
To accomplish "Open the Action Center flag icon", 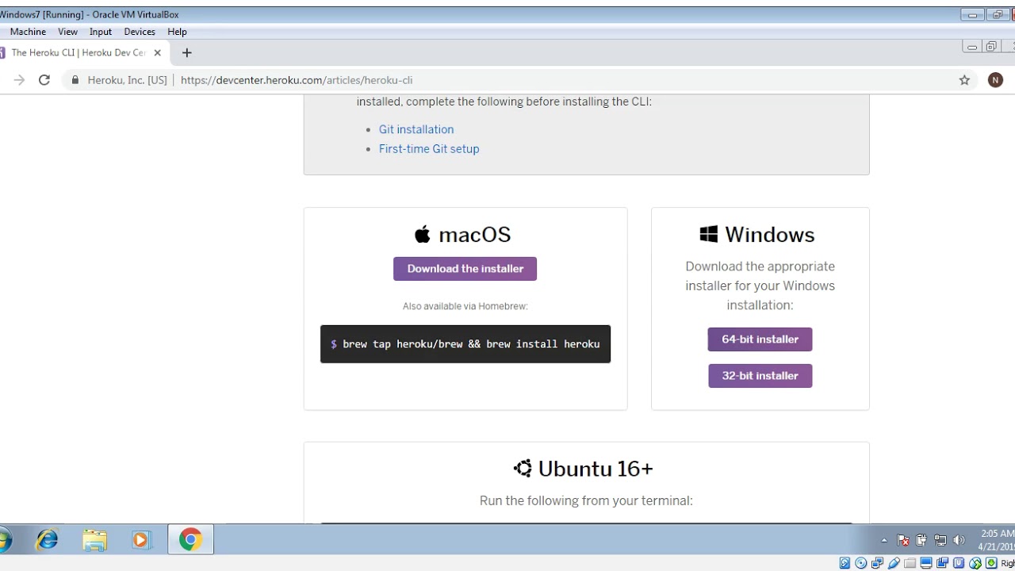I will click(902, 540).
